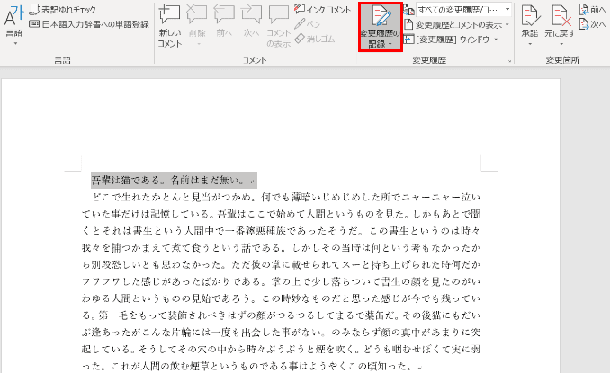610x373 pixels.
Task: Select インク コメント tool
Action: (322, 9)
